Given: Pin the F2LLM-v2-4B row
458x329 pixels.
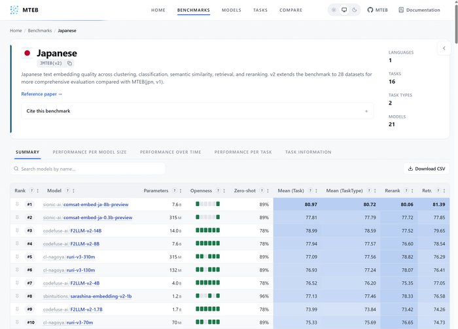Looking at the screenshot, I should pyautogui.click(x=17, y=283).
